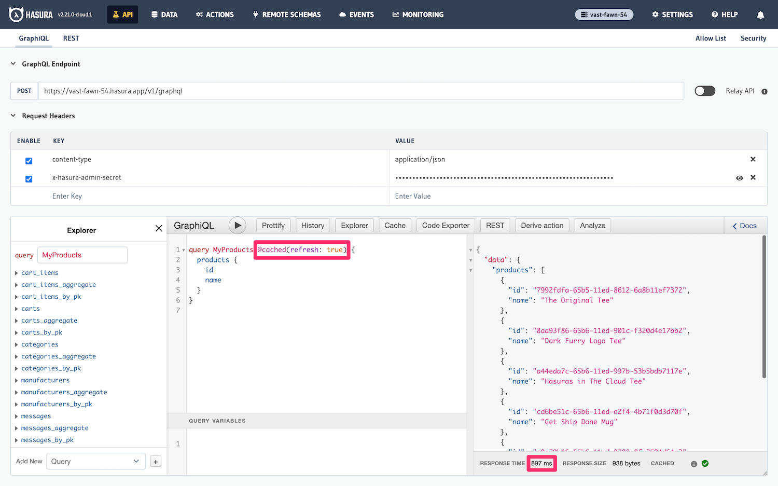Navigate to ACTIONS
The height and width of the screenshot is (486, 778).
215,15
